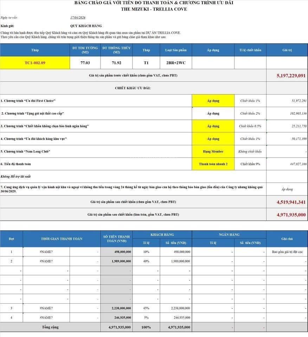Click the 5,197,229,091 pre-discount price cell
Viewport: 308px width, 337px height.
pos(287,75)
